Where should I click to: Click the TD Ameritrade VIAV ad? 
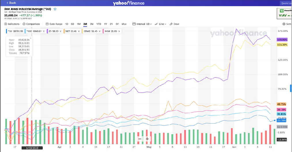[x=284, y=13]
